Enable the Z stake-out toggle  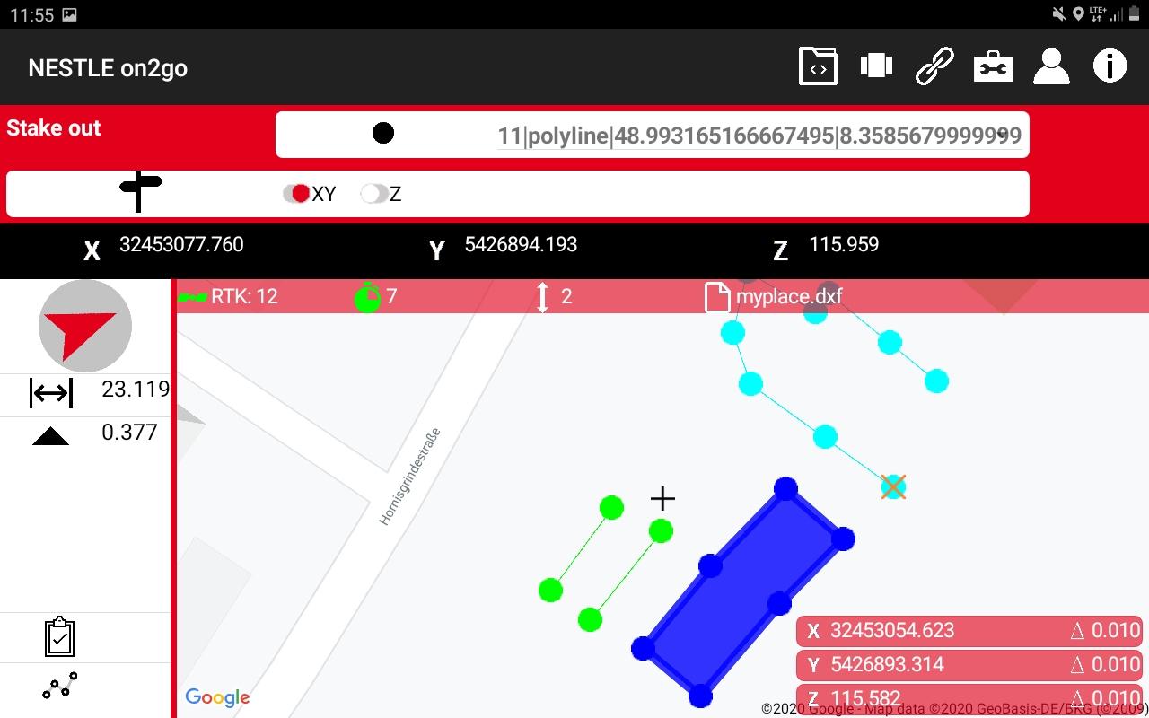coord(374,193)
